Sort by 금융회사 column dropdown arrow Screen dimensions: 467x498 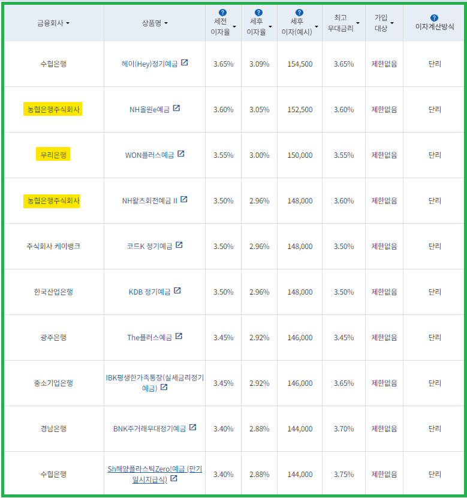pos(68,23)
